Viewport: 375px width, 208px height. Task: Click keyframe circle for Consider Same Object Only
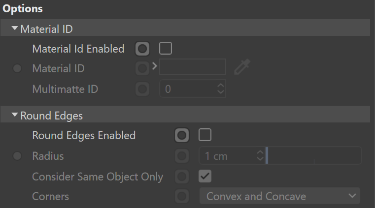(x=182, y=177)
